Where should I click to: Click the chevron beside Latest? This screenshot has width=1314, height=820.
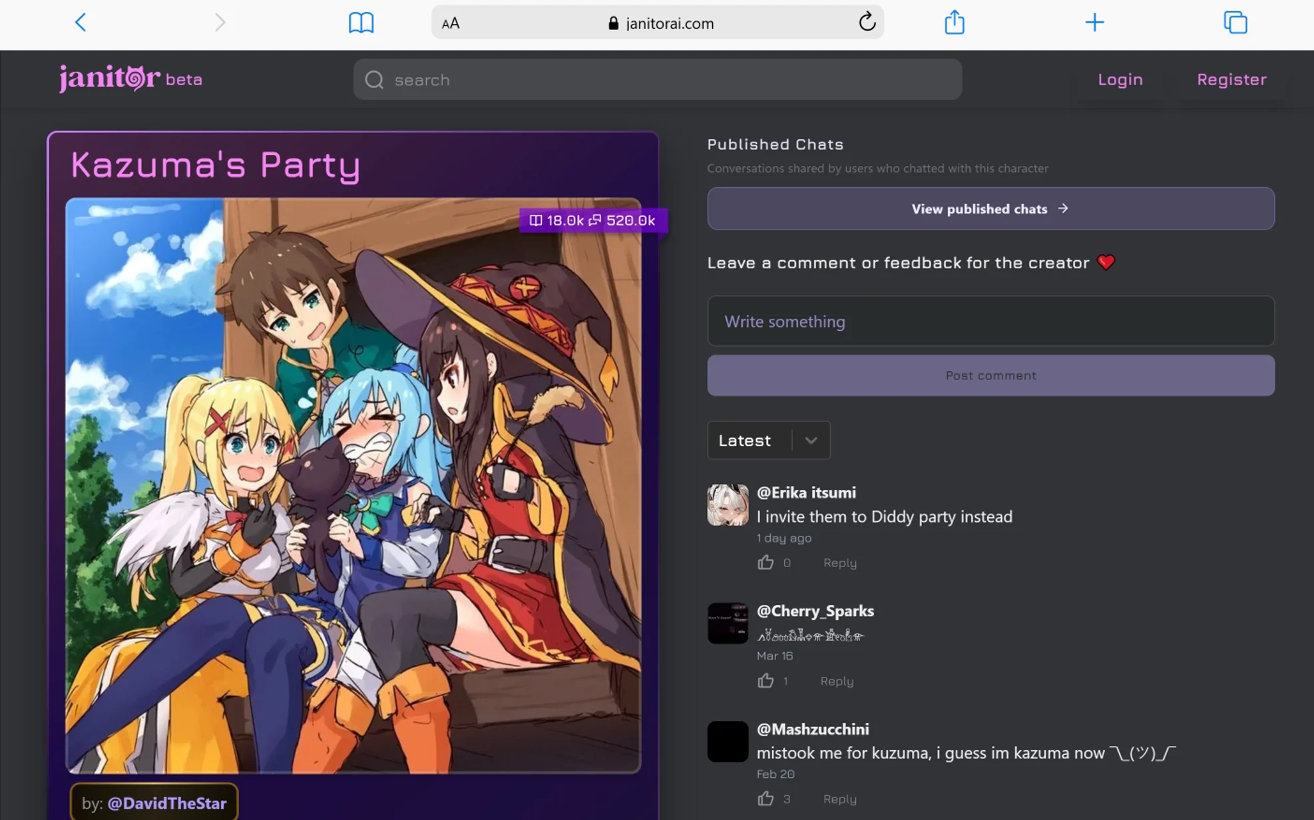[811, 441]
